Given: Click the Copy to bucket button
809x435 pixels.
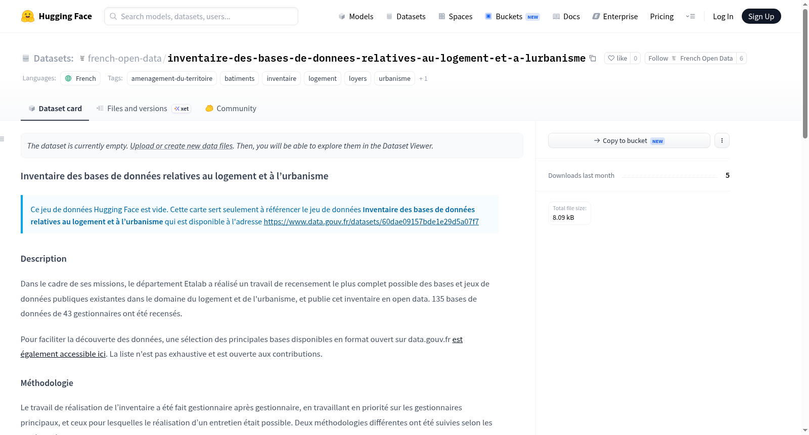Looking at the screenshot, I should pos(629,140).
